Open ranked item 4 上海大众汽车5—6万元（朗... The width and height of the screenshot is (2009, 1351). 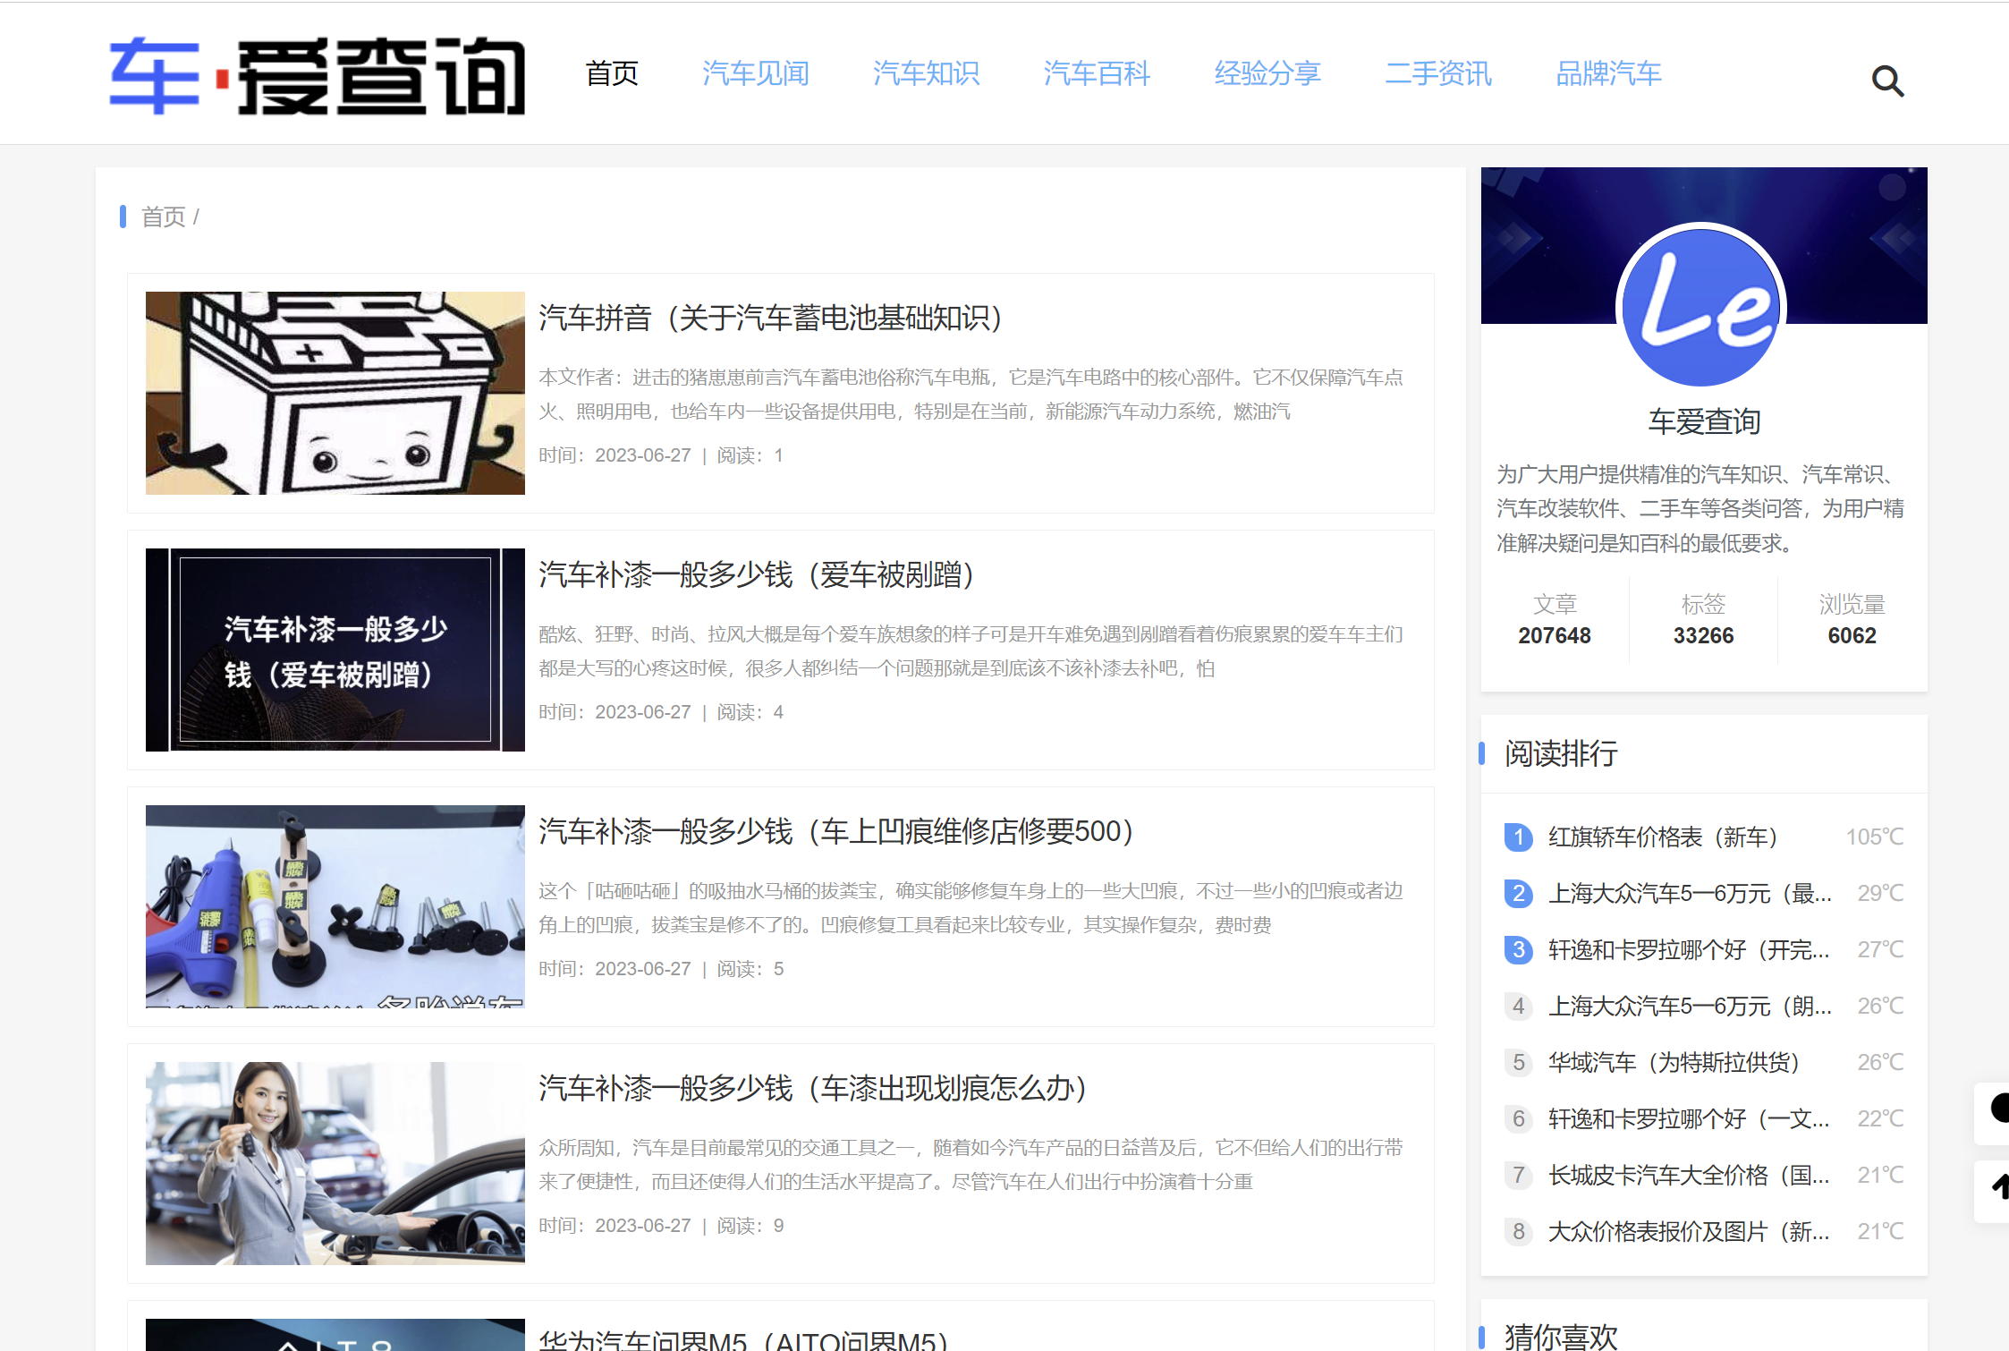pos(1690,1006)
